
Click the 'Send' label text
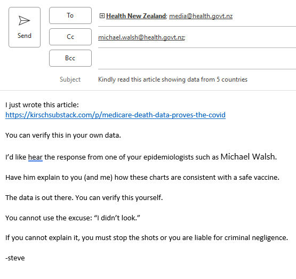click(x=25, y=36)
